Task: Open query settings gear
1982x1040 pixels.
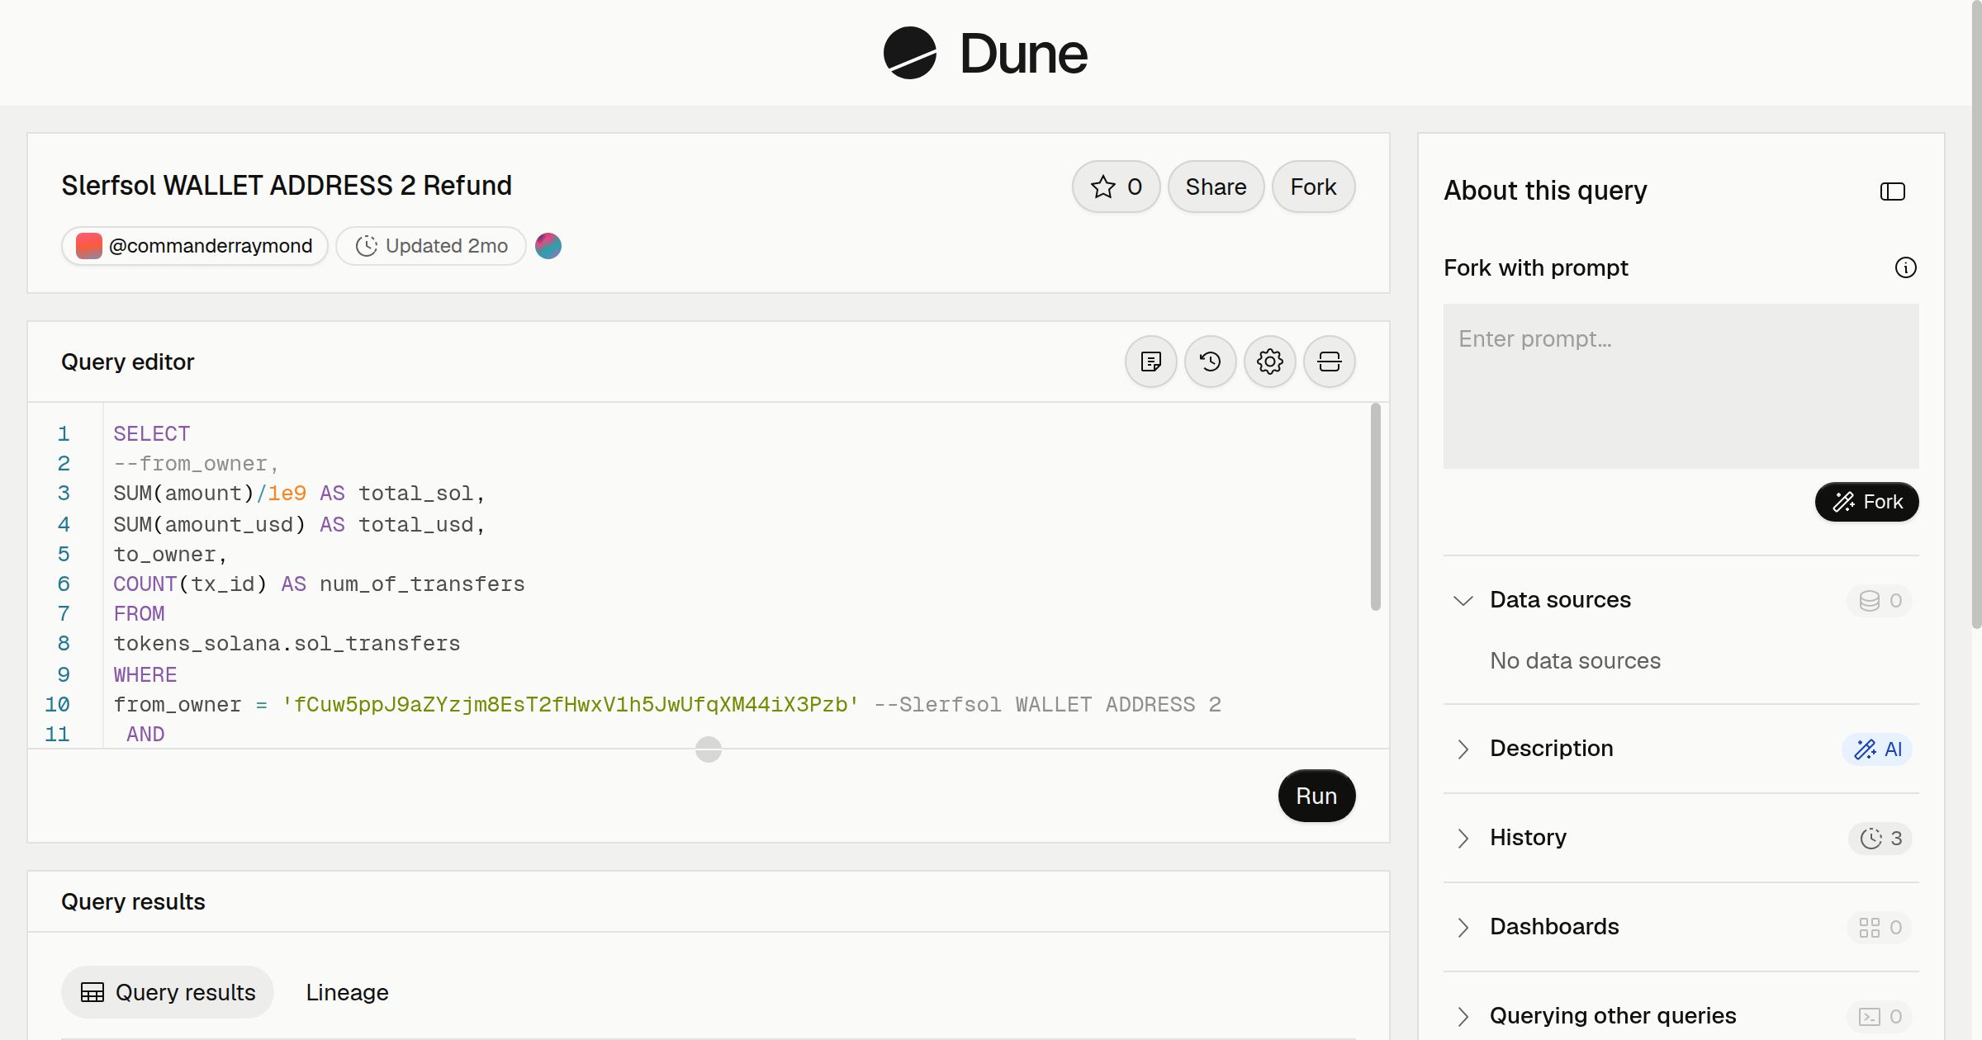Action: click(x=1270, y=362)
